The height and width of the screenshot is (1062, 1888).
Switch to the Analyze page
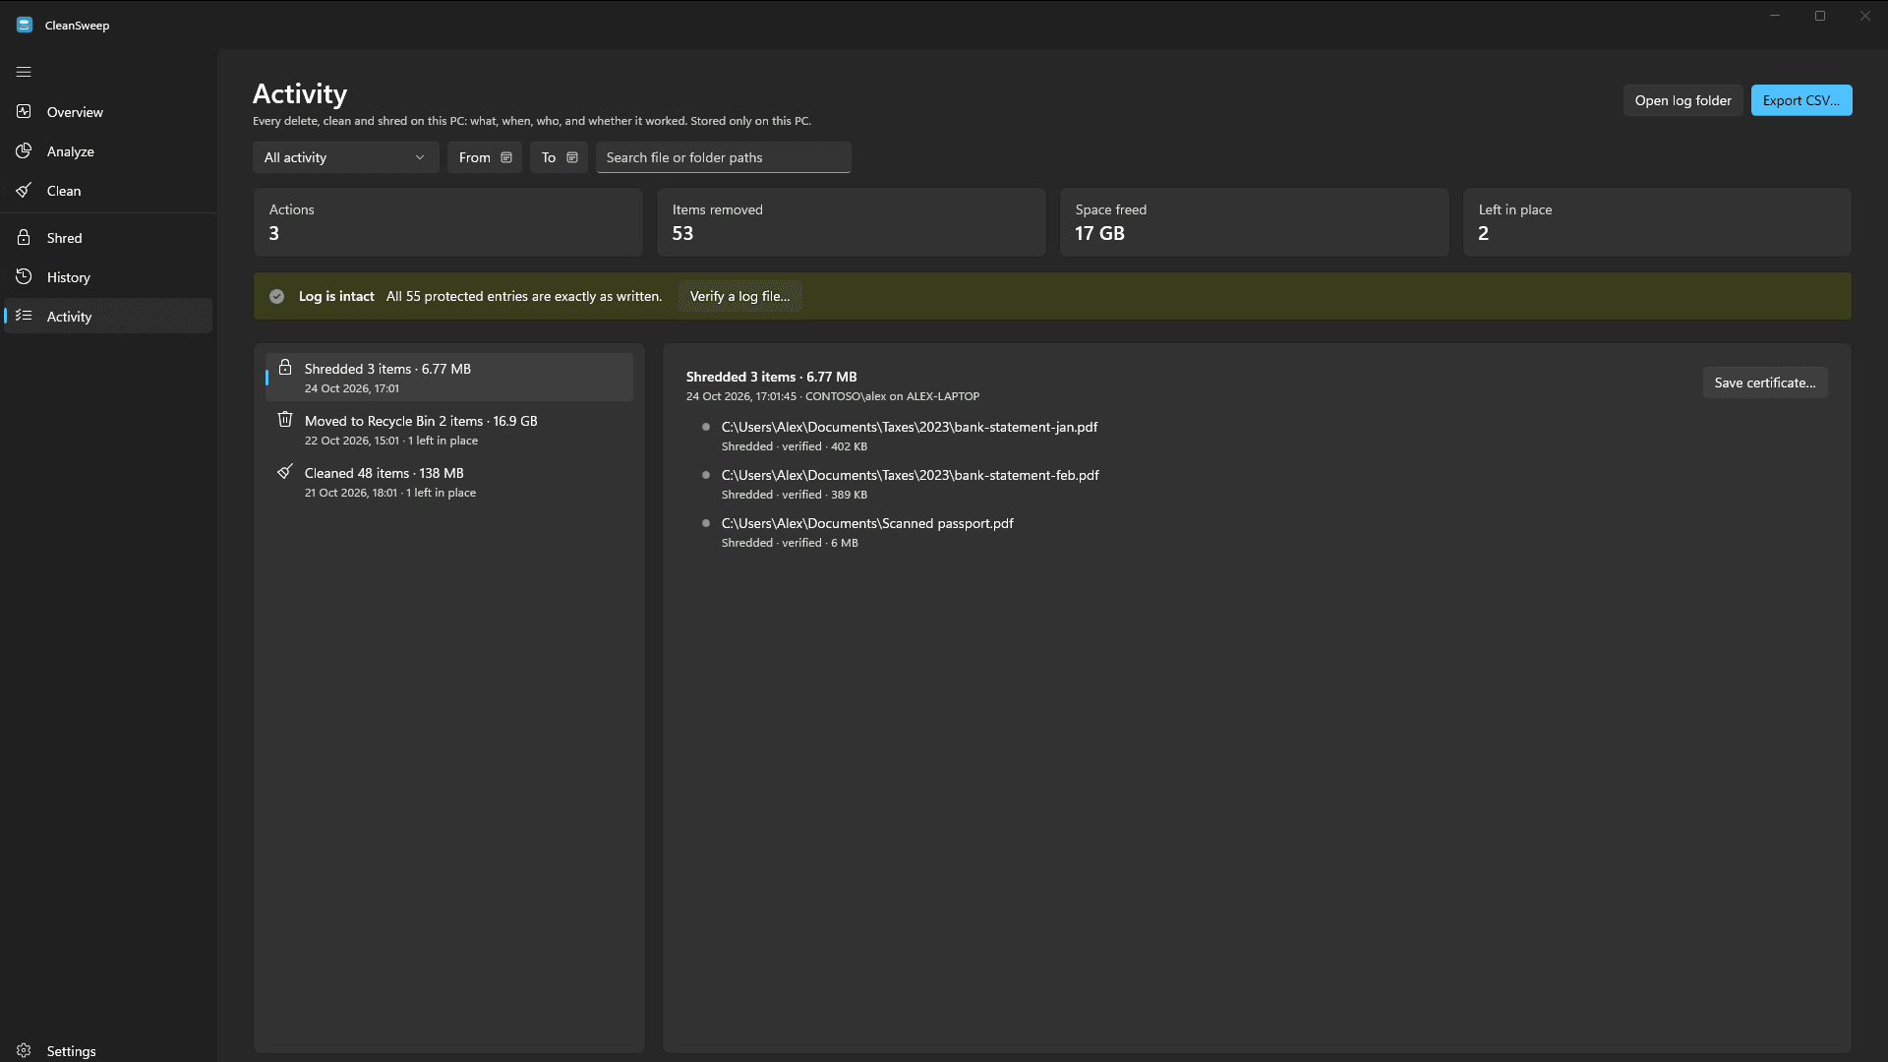click(x=108, y=151)
